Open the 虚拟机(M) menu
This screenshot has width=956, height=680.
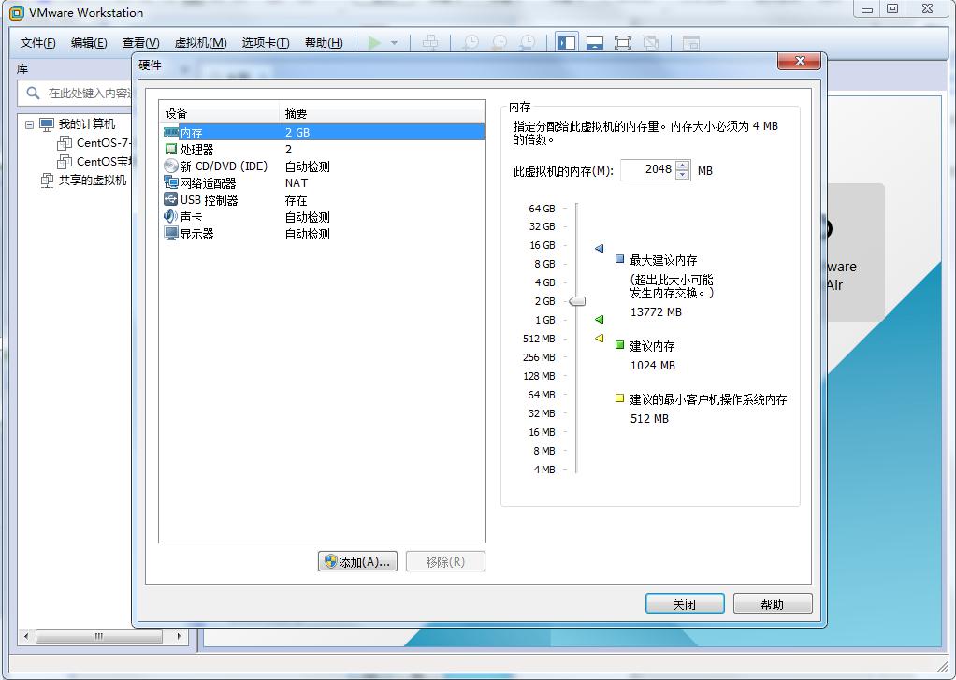click(x=200, y=43)
